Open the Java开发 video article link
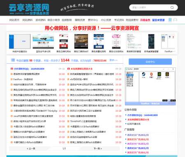The image size is (185, 157). point(33,116)
